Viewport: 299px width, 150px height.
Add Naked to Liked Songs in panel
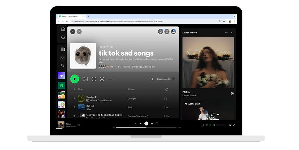point(232,94)
